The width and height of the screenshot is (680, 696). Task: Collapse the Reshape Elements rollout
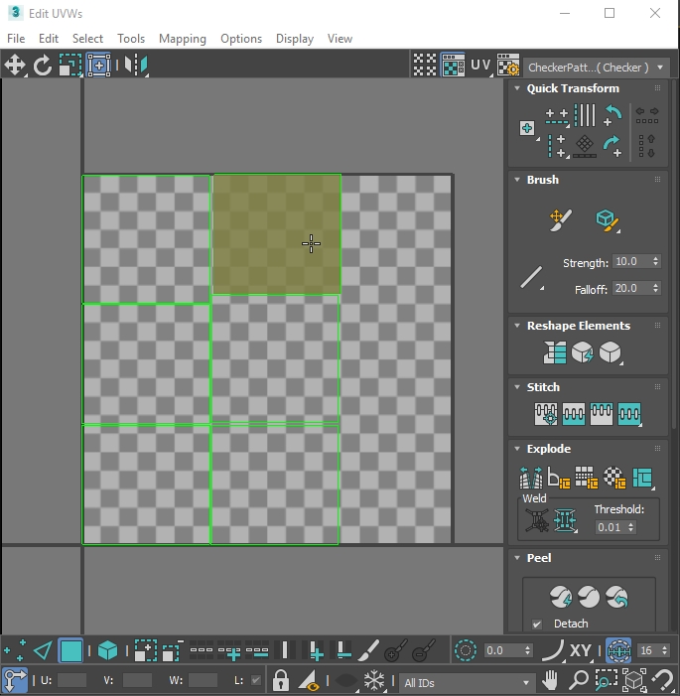tap(517, 326)
